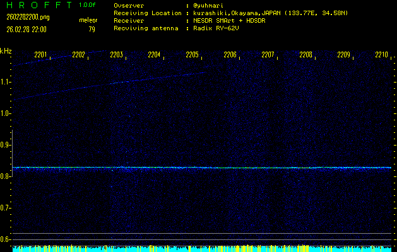
Task: Select the 2207 time tick label
Action: point(268,55)
